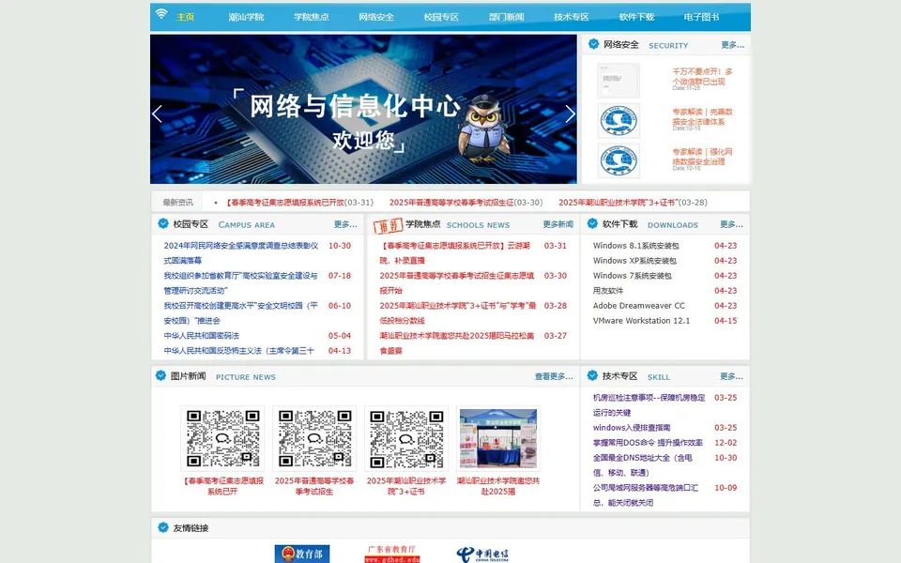The height and width of the screenshot is (563, 901).
Task: Open 更多 link in DOWNLOADS panel
Action: pos(731,224)
